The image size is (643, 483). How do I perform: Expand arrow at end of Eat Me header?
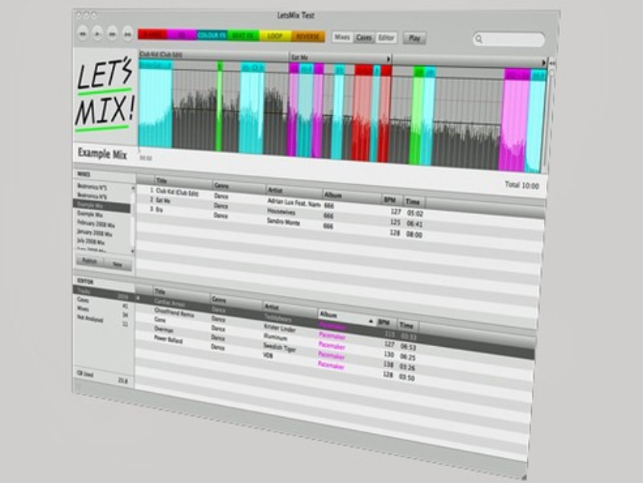click(x=389, y=59)
